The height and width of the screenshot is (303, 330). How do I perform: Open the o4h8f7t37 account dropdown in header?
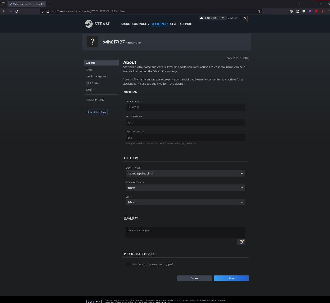tap(234, 18)
